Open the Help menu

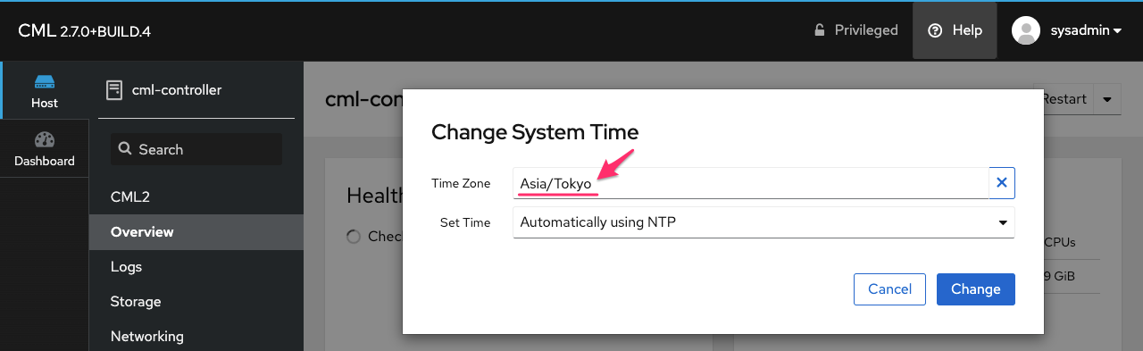coord(955,30)
